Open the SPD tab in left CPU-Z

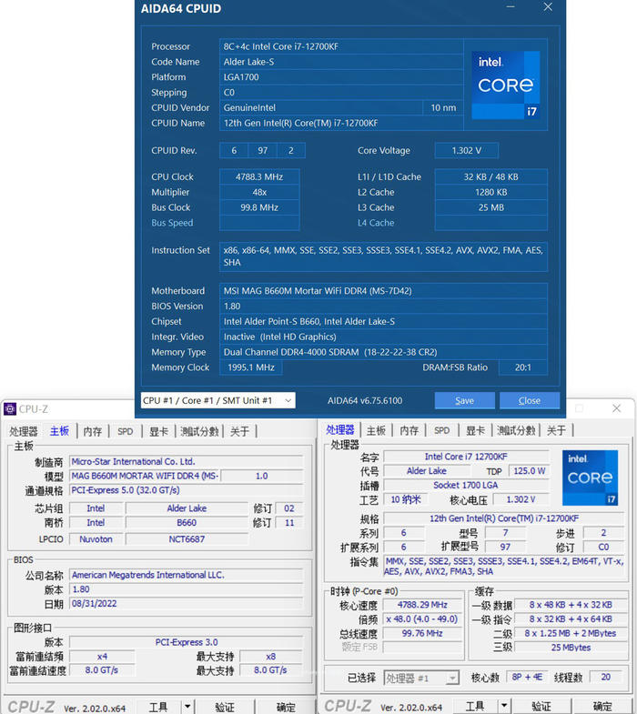click(126, 431)
